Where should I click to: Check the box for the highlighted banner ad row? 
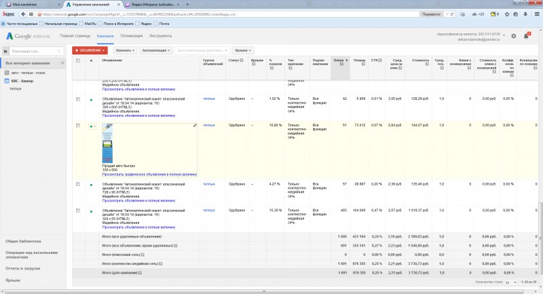[x=77, y=126]
